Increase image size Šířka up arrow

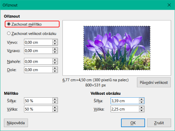141,99
